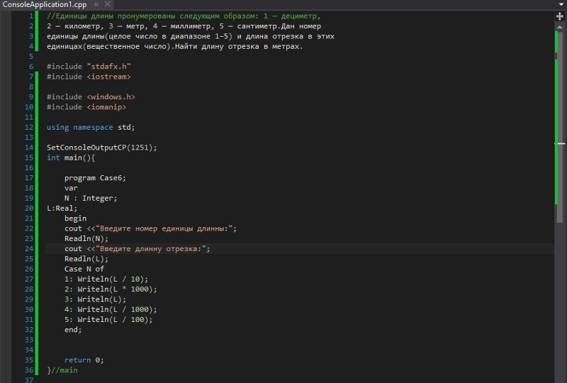This screenshot has width=567, height=383.
Task: Click the cout "Введите длинну отрезка:" line
Action: [x=137, y=249]
